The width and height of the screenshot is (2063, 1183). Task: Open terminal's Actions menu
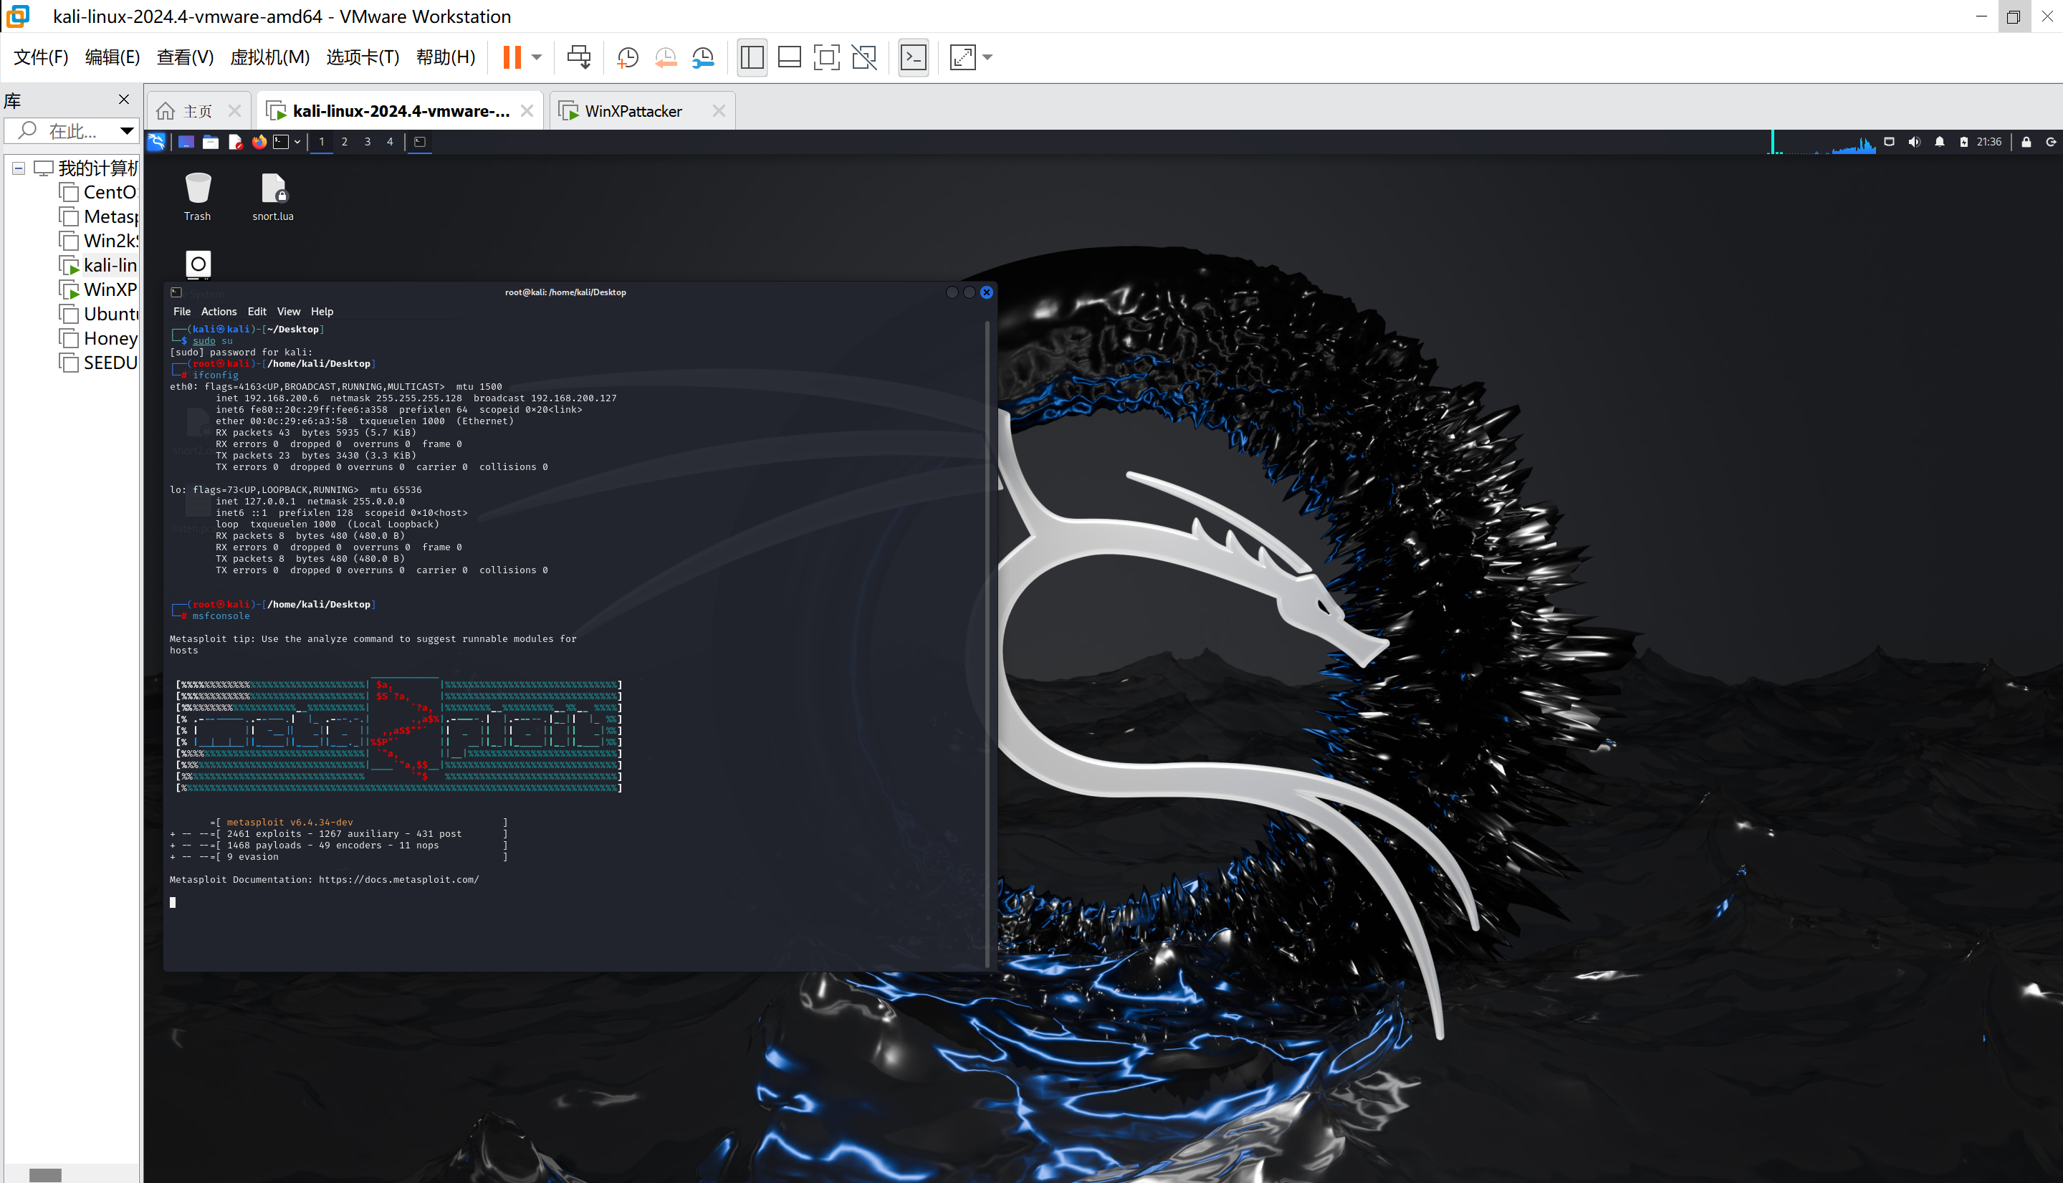[219, 311]
